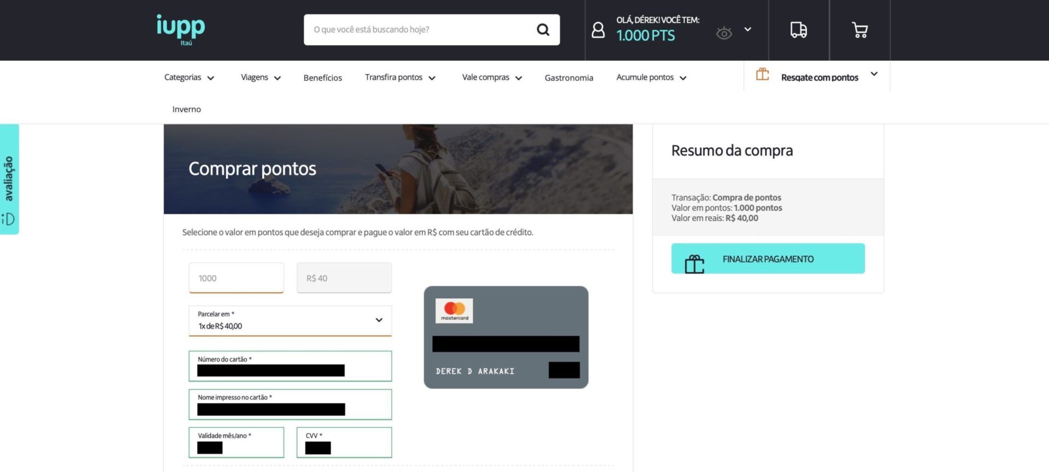
Task: Click the search box placeholder text
Action: click(x=372, y=29)
